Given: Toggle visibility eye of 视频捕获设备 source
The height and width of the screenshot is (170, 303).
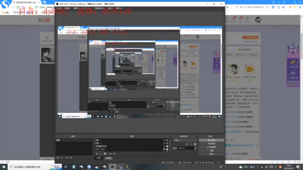Looking at the screenshot, I should point(164,146).
